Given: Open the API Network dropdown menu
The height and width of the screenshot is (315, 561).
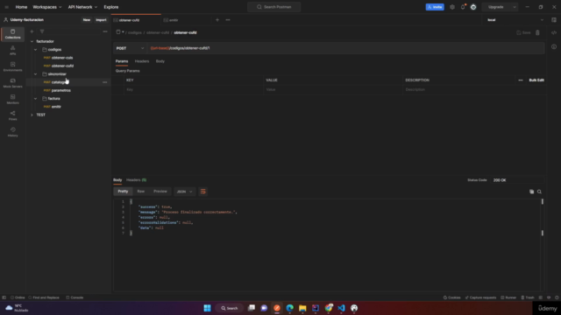Looking at the screenshot, I should pos(82,7).
